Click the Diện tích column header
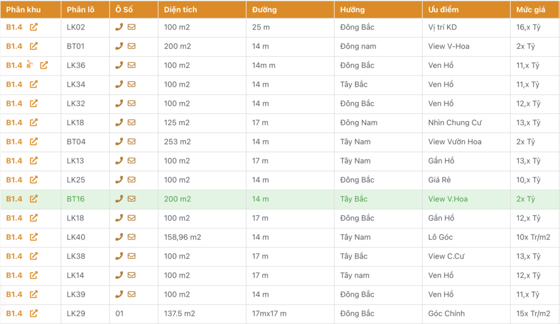Viewport: 560px width, 324px height. click(x=180, y=10)
